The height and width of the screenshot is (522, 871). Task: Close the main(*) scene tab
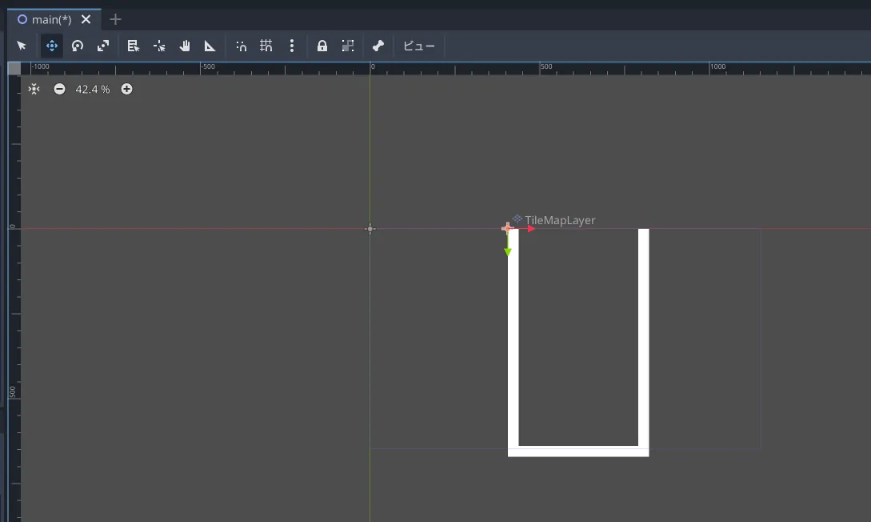[86, 19]
